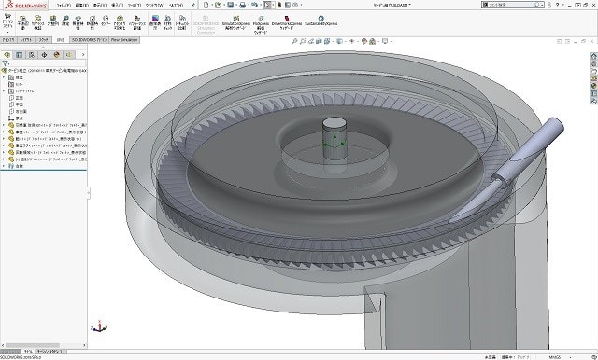
Task: Select the DisplayManager appearance ball icon
Action: 57,55
